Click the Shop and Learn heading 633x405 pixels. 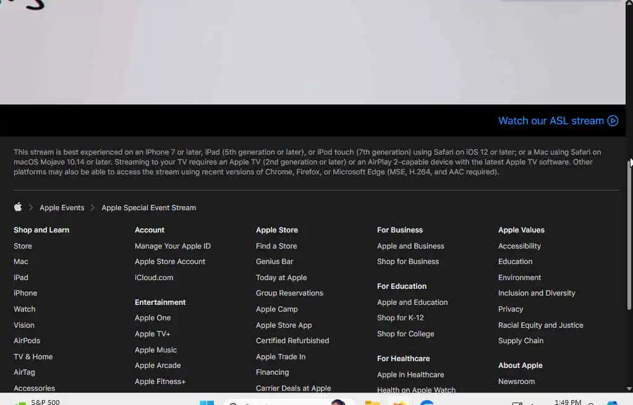click(x=41, y=230)
